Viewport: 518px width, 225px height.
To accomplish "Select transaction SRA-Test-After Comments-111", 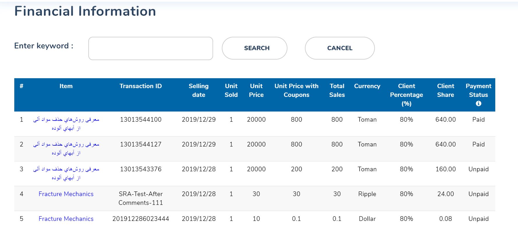I will (141, 198).
